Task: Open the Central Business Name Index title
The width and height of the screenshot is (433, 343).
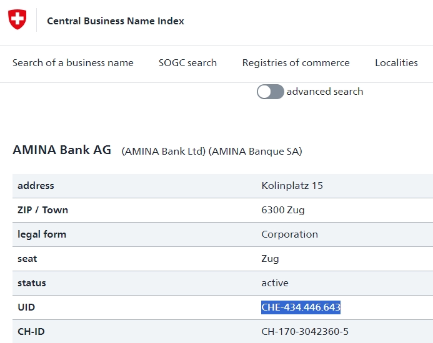Action: [116, 21]
